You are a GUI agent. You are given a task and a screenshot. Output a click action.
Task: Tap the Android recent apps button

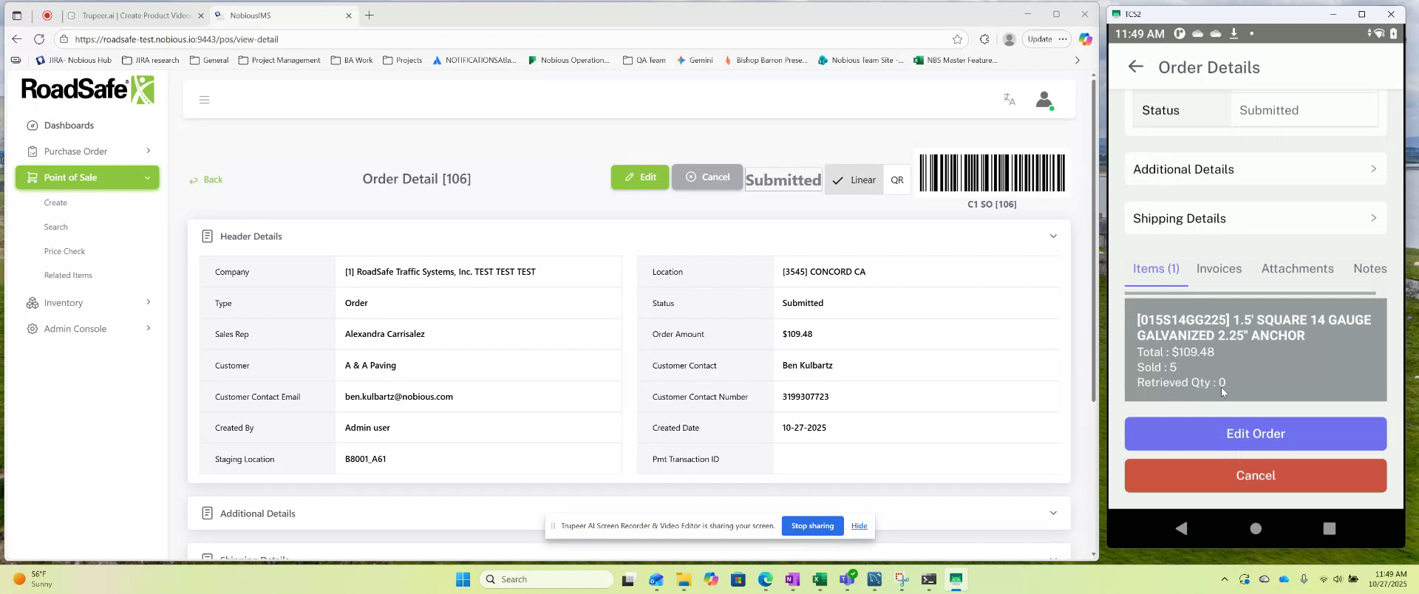point(1329,528)
